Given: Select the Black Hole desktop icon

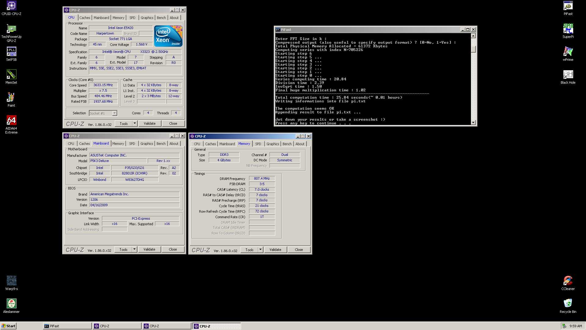Looking at the screenshot, I should (568, 77).
